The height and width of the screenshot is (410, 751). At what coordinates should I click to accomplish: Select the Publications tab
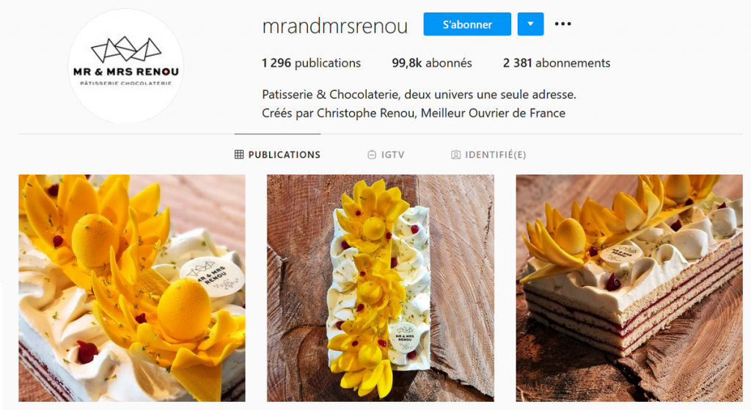coord(277,155)
